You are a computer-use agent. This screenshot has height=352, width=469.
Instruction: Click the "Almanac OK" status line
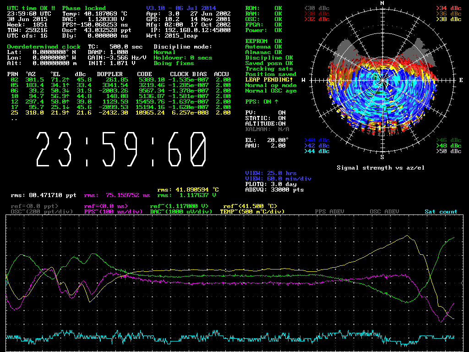pyautogui.click(x=263, y=52)
